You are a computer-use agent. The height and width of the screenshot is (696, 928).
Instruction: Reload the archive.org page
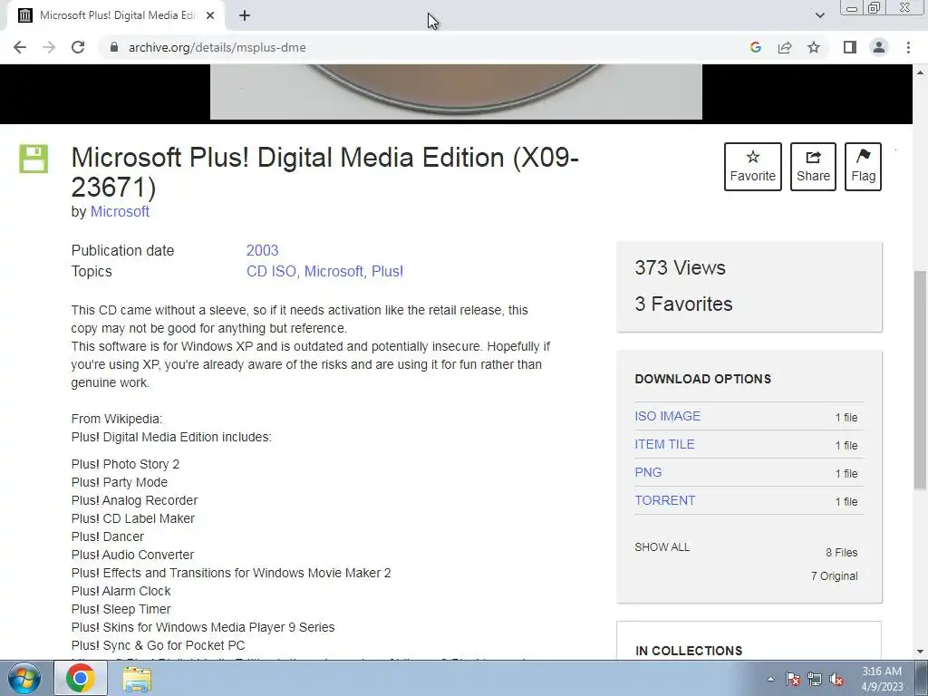tap(78, 47)
